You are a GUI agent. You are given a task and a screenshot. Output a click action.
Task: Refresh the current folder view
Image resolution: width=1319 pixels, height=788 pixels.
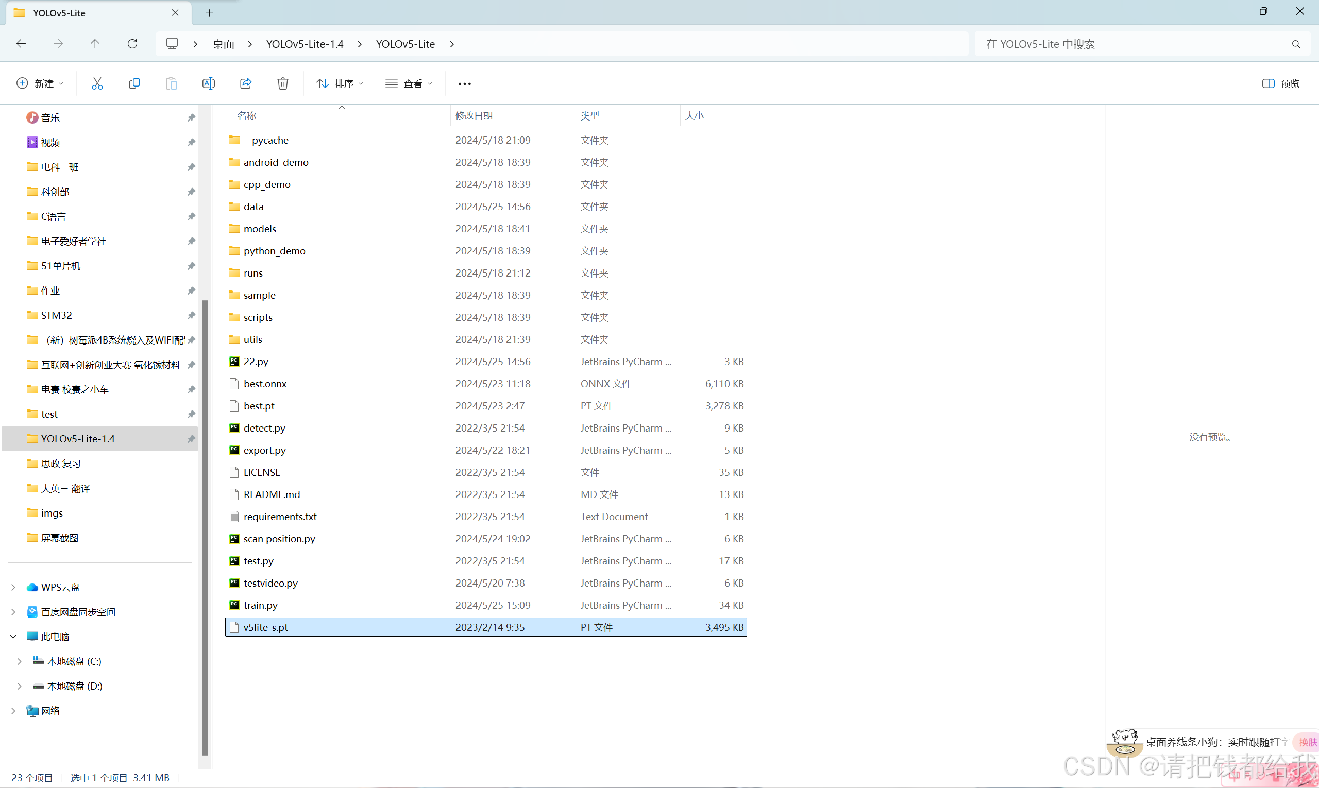(x=132, y=44)
